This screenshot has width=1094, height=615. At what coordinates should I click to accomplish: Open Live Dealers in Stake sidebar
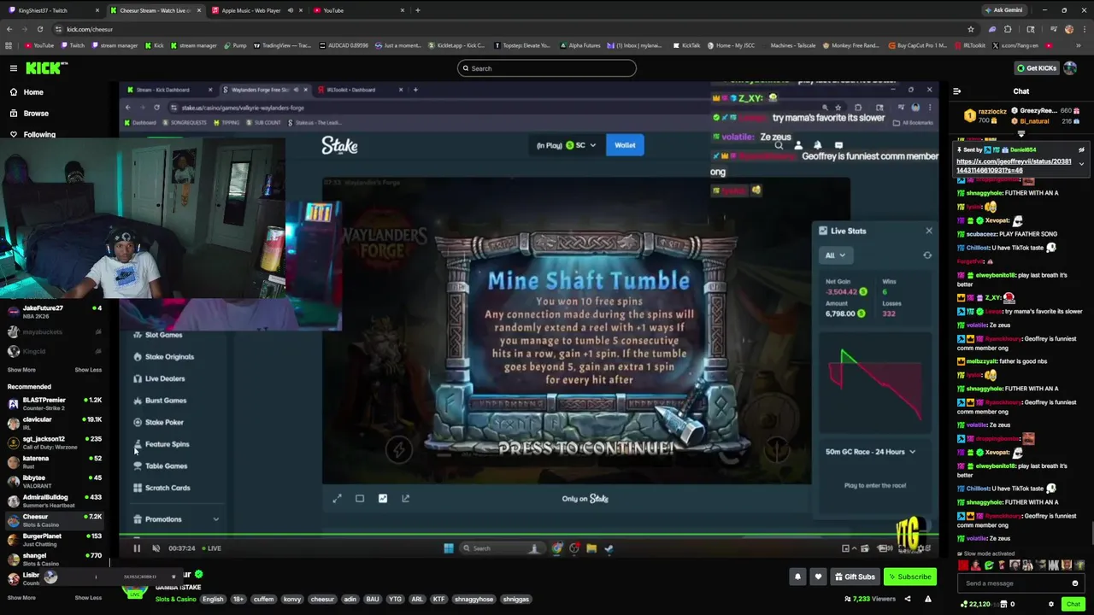coord(160,378)
